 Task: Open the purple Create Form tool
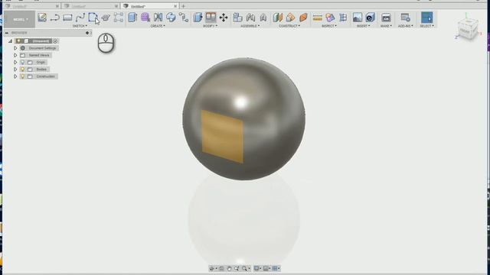click(x=145, y=17)
